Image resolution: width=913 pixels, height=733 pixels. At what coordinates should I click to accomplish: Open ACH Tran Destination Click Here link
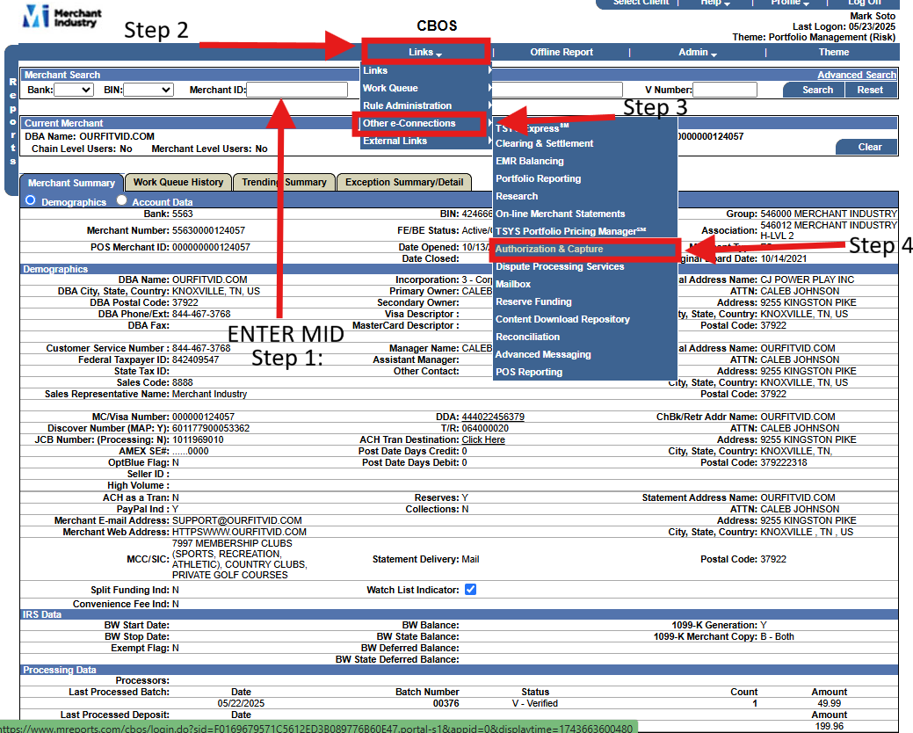tap(483, 439)
